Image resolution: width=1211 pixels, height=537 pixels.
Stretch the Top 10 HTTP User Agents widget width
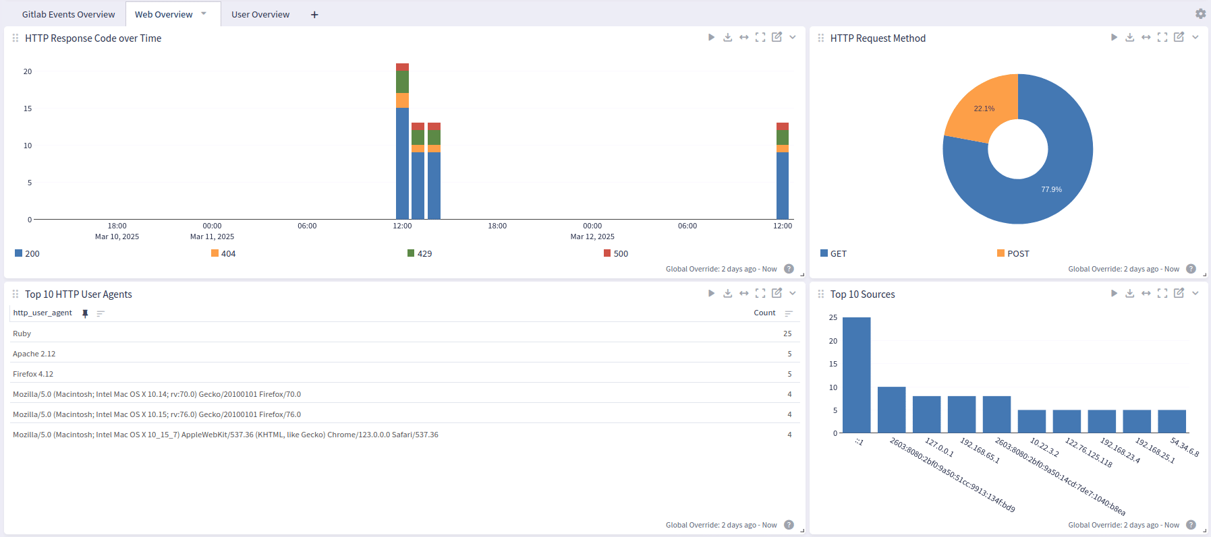(743, 294)
